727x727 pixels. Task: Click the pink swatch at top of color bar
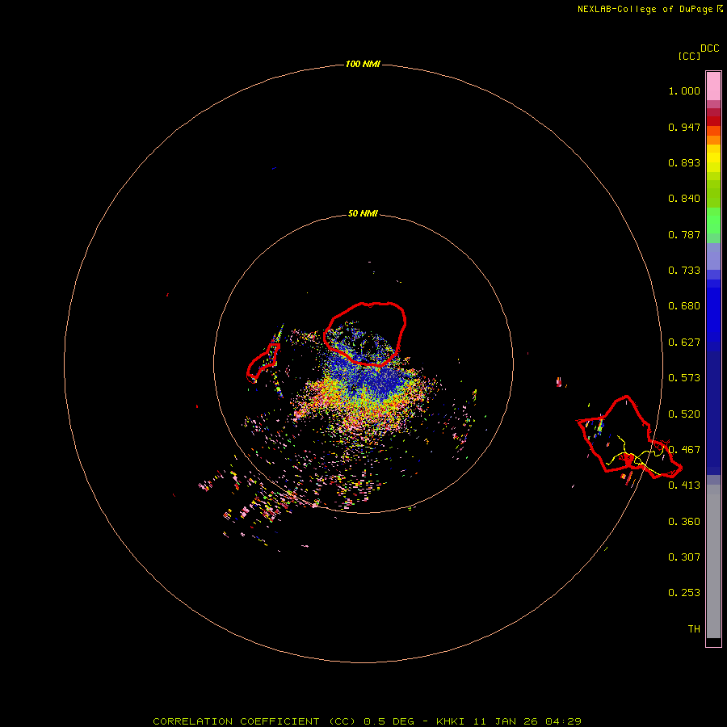click(x=713, y=86)
